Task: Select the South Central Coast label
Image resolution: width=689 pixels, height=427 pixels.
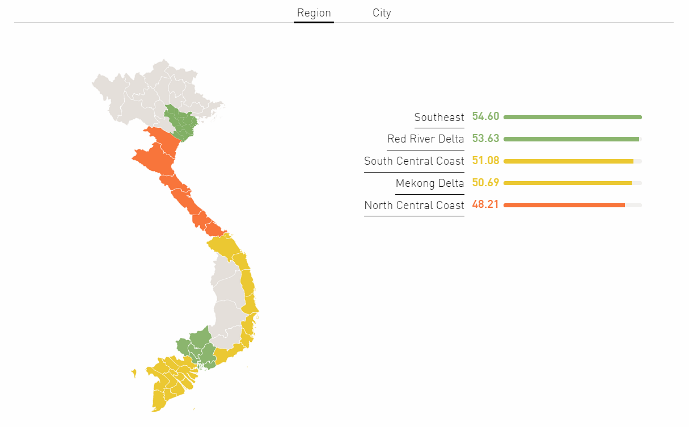Action: click(x=414, y=161)
